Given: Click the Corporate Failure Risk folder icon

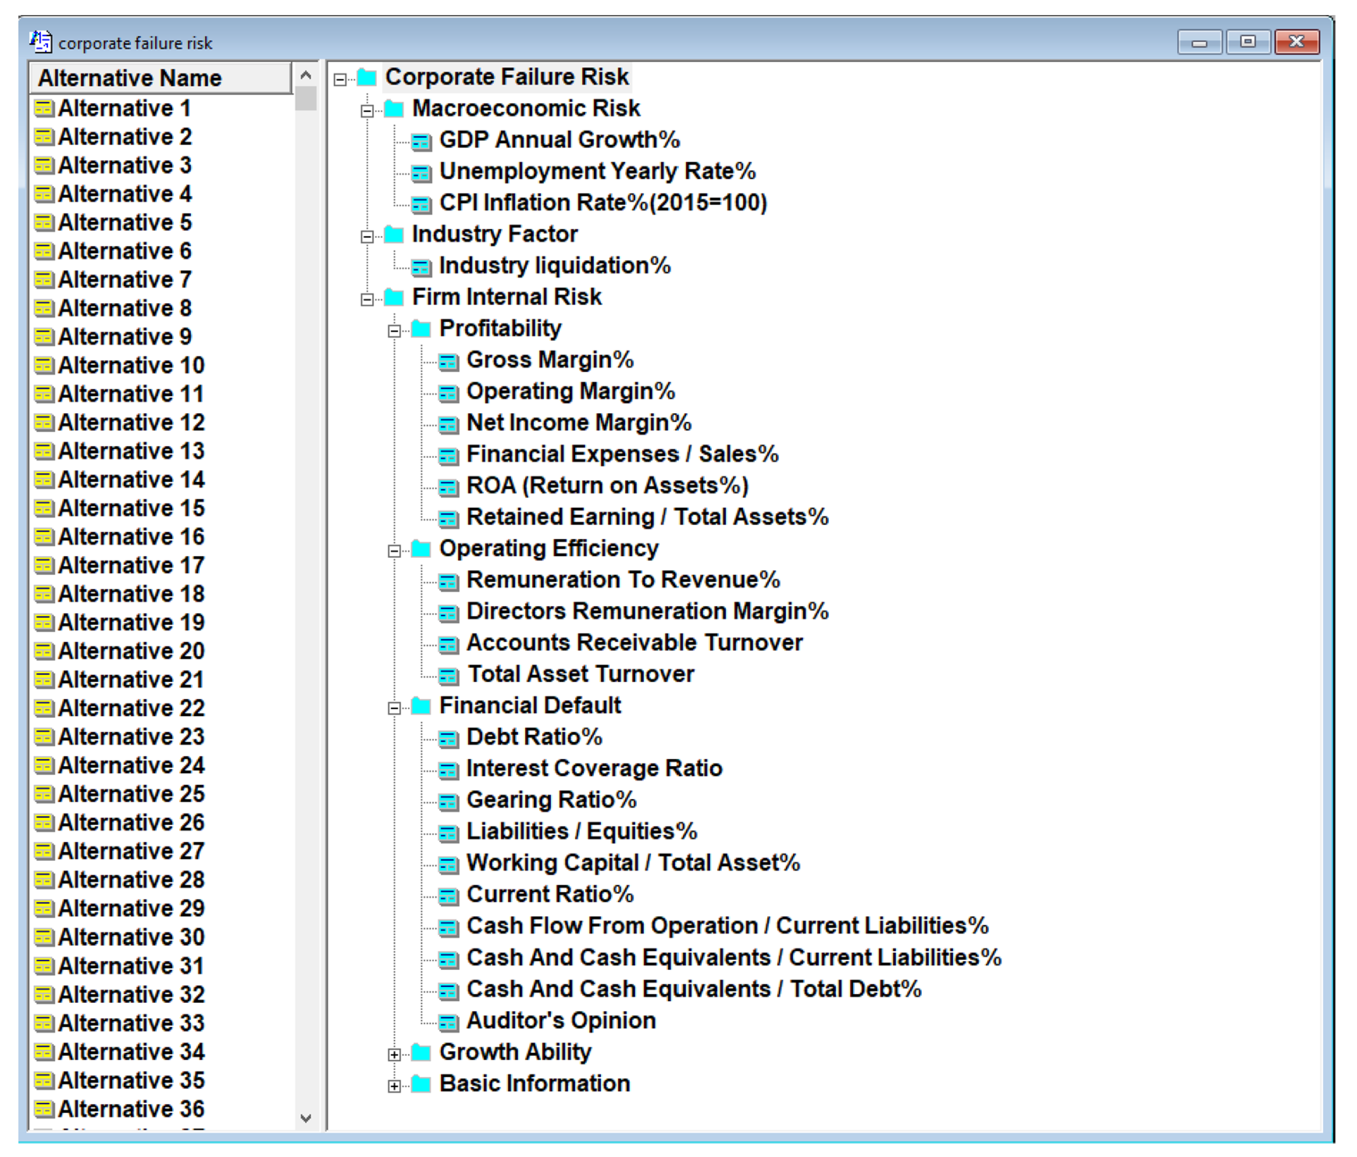Looking at the screenshot, I should [367, 77].
